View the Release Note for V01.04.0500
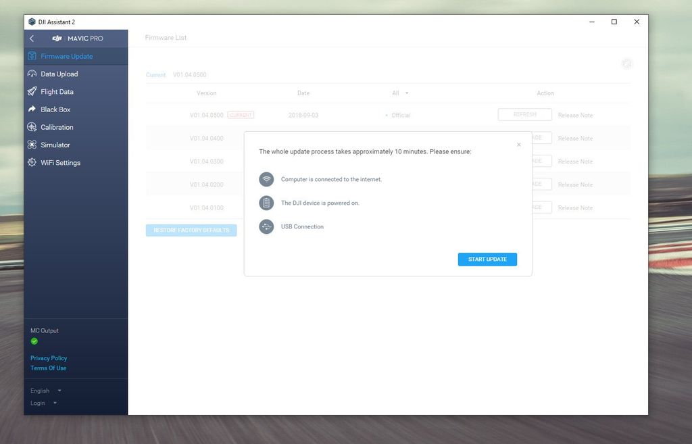 [575, 115]
